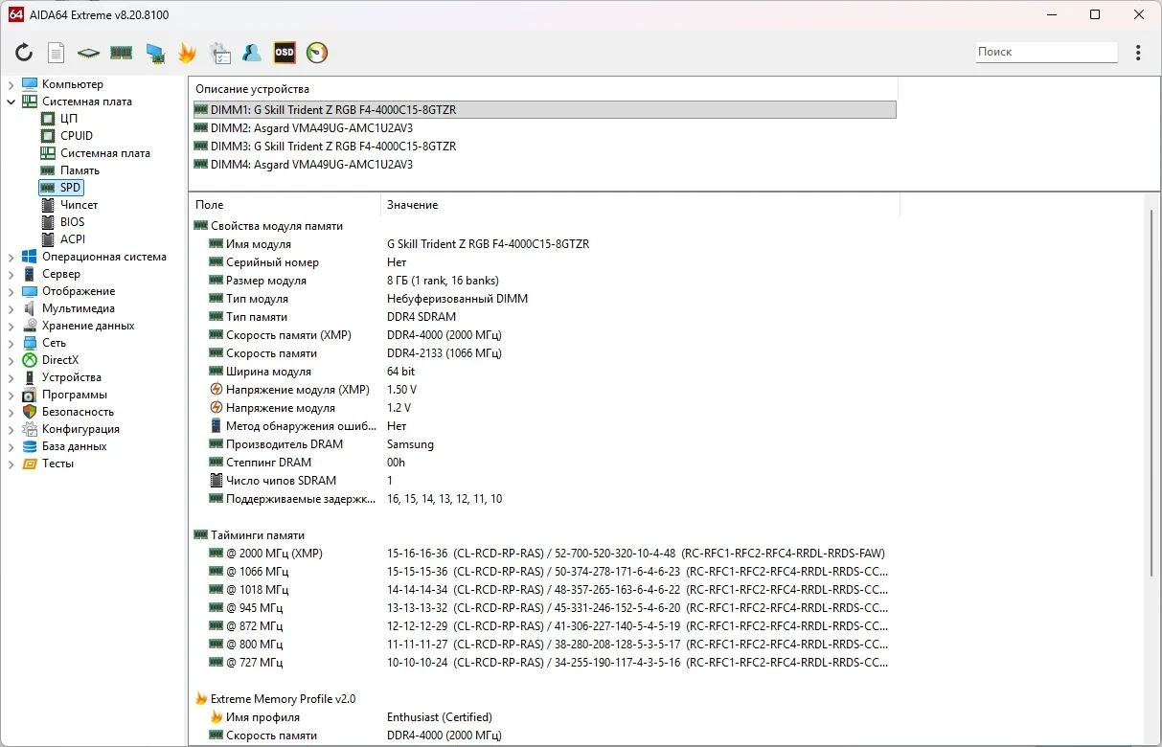The height and width of the screenshot is (747, 1162).
Task: Click the Производитель DRAM row
Action: click(544, 444)
